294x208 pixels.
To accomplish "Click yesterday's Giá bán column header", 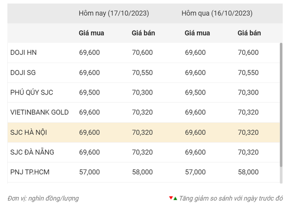I will click(249, 33).
